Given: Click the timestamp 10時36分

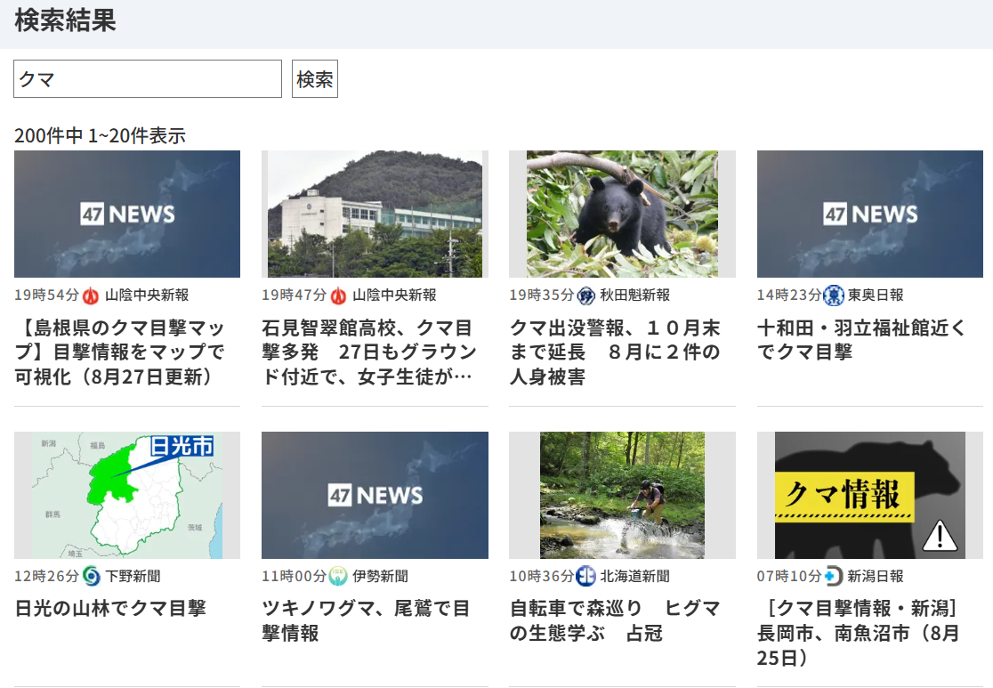Looking at the screenshot, I should [x=542, y=577].
